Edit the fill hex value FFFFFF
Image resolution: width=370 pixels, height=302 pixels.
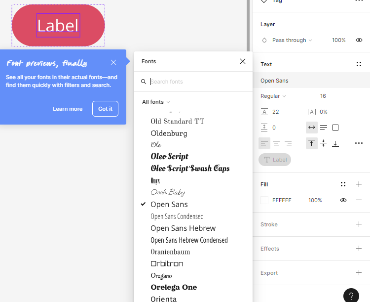(x=282, y=200)
